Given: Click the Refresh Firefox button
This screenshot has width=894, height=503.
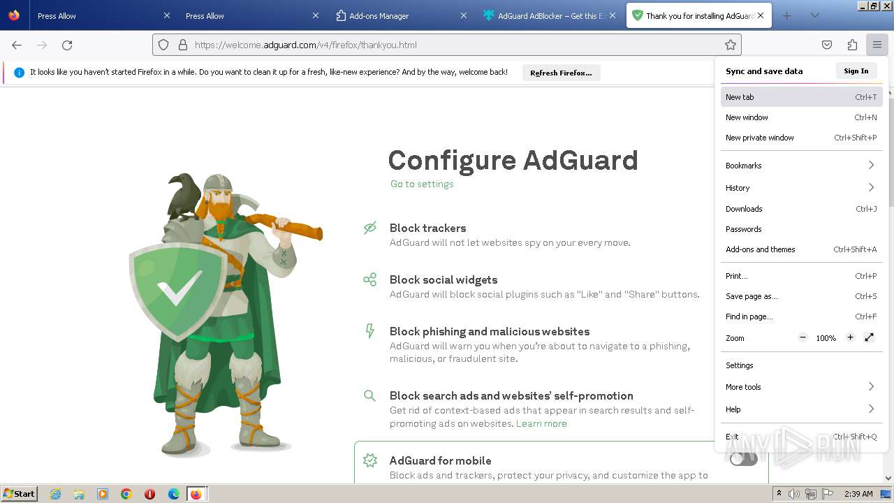Looking at the screenshot, I should pos(561,73).
